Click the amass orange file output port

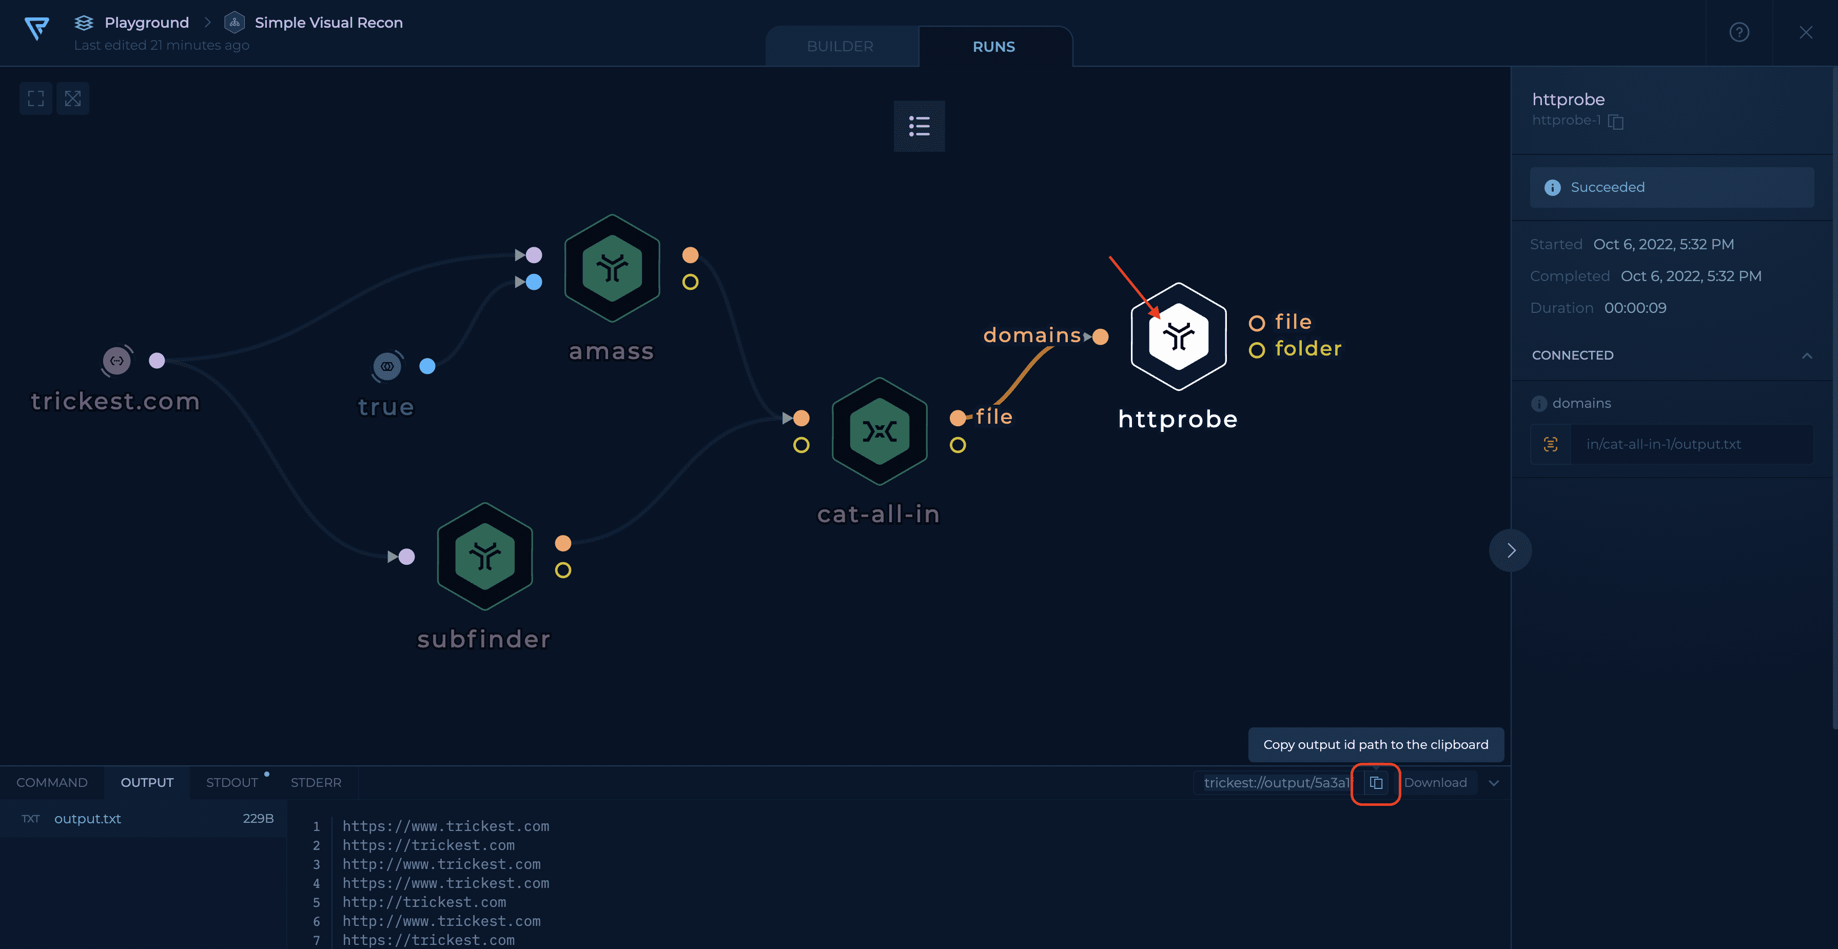coord(690,255)
